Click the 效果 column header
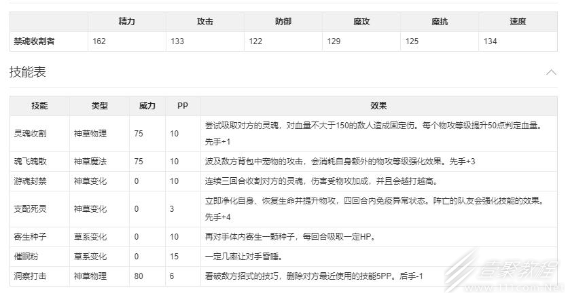This screenshot has width=568, height=296. [x=378, y=106]
